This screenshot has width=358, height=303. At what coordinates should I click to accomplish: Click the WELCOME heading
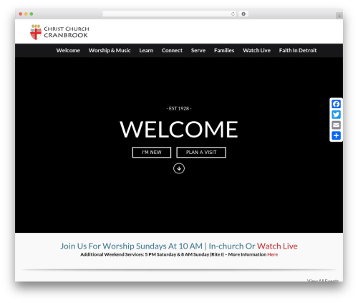point(179,129)
